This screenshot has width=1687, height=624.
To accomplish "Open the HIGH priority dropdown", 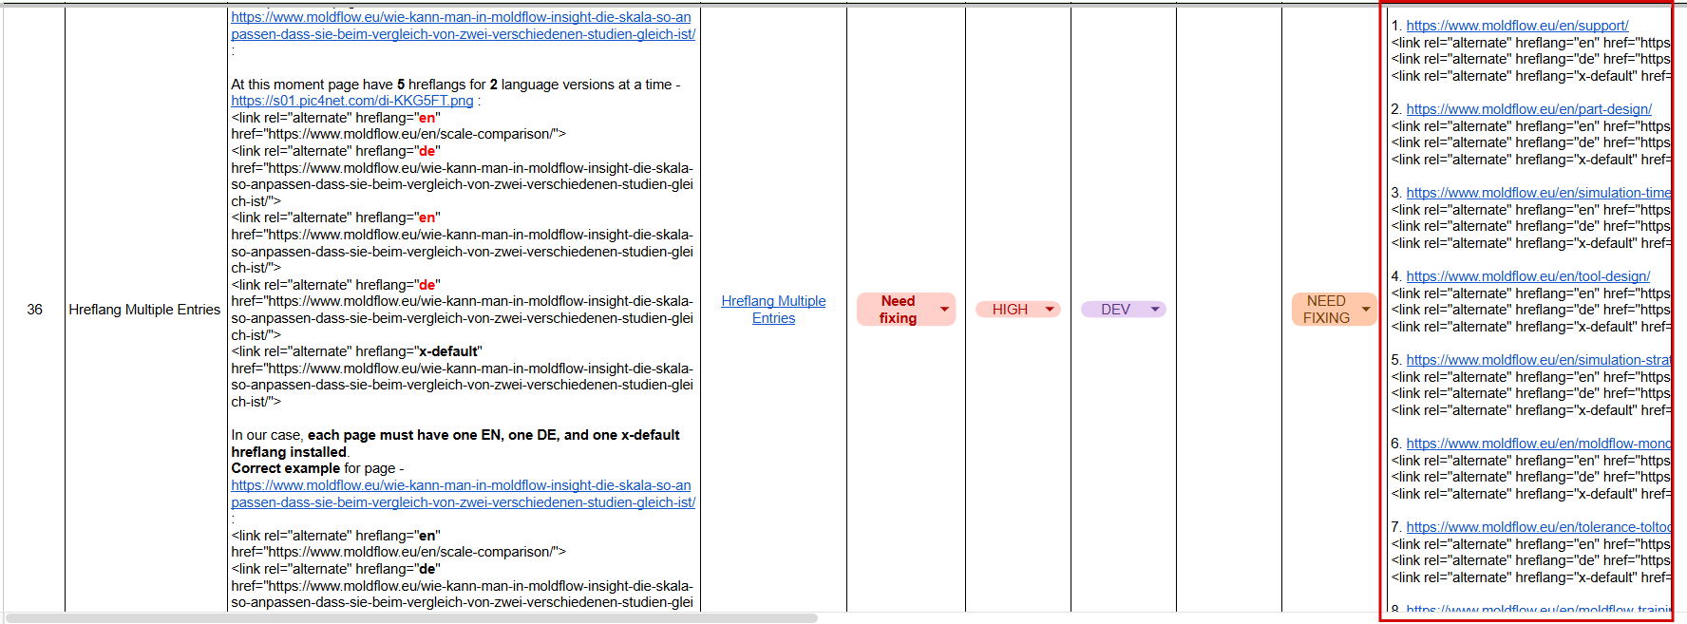I will click(x=1018, y=310).
